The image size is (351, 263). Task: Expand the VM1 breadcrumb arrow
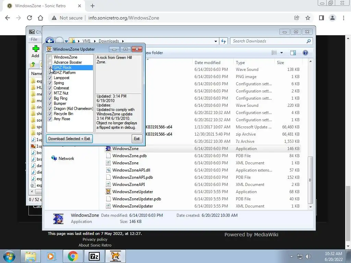click(95, 41)
